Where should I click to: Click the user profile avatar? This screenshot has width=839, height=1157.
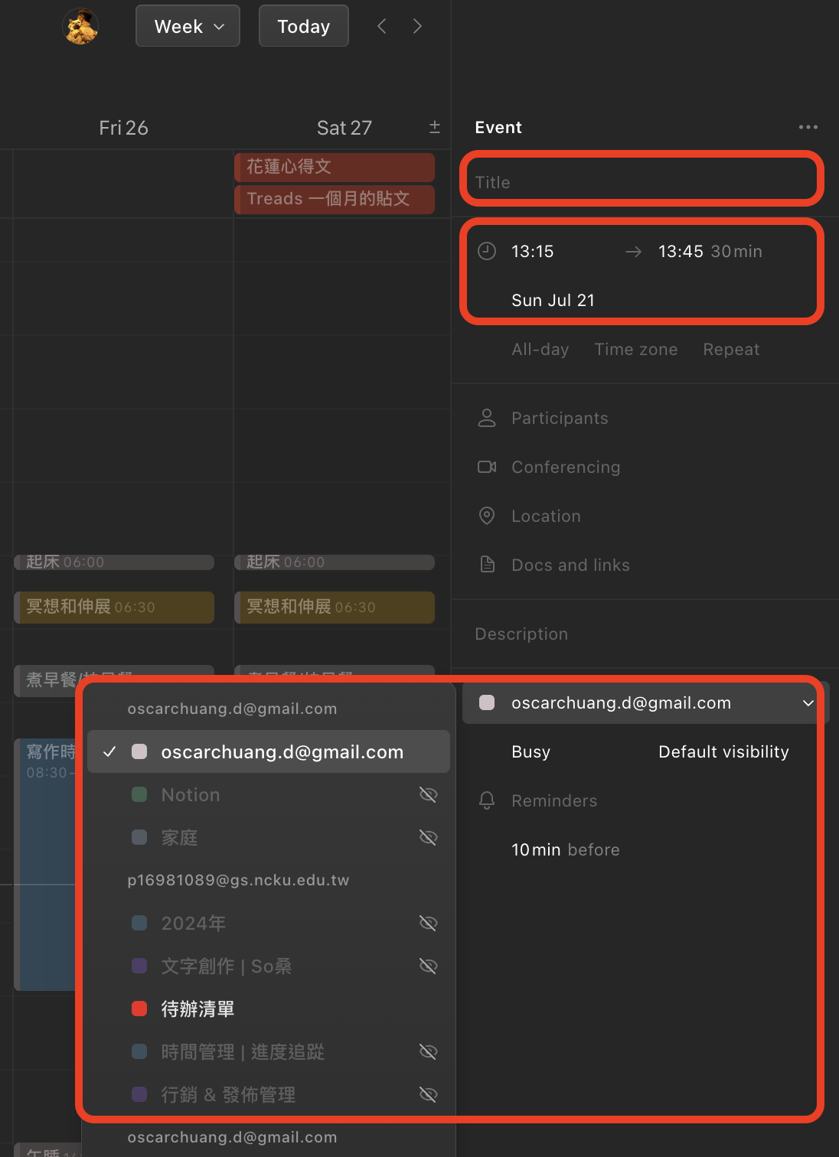(80, 27)
